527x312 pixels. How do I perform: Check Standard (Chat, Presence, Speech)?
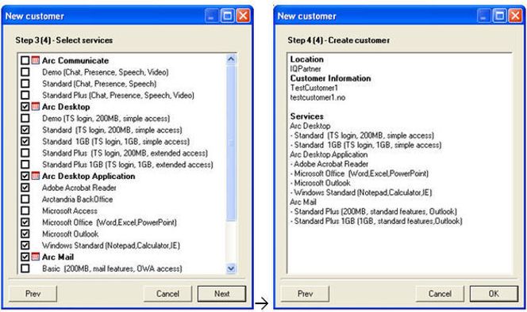[25, 83]
